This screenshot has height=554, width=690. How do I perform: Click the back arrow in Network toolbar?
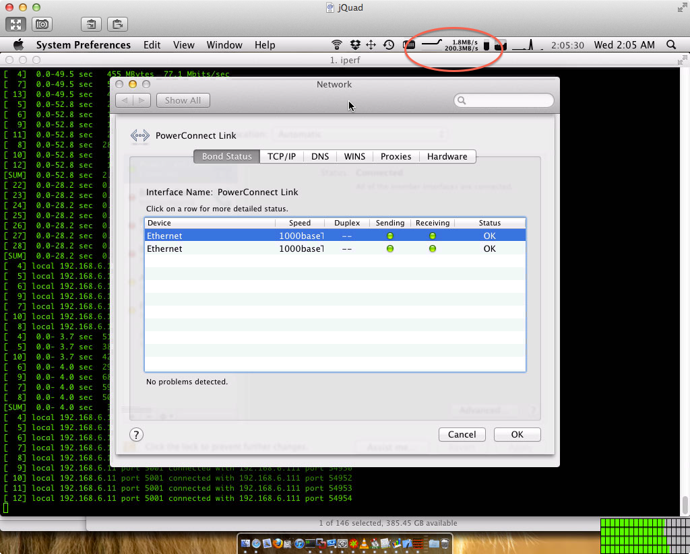125,100
